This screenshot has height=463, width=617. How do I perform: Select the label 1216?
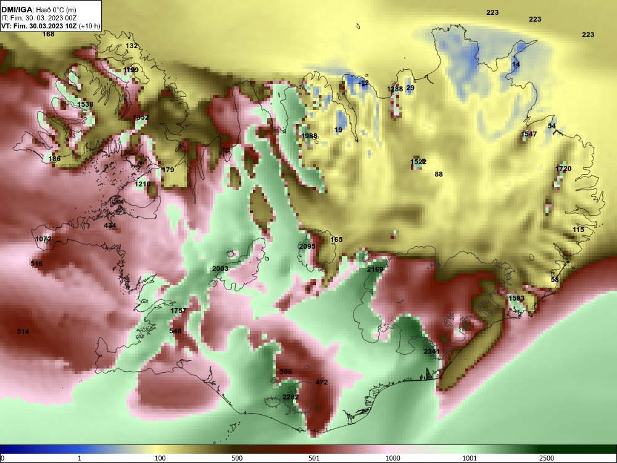point(143,184)
